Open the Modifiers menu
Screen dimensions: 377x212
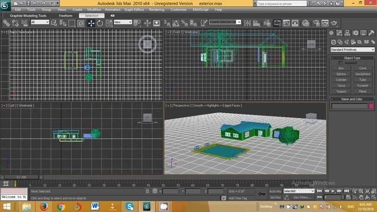[94, 9]
